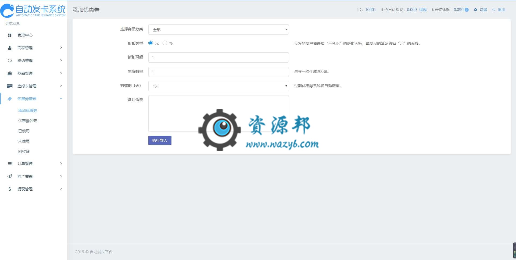The image size is (516, 260).
Task: Open 回收站 submenu item
Action: [24, 151]
